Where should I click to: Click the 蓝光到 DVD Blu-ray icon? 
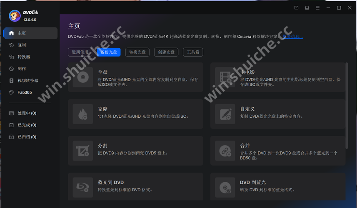tap(83, 187)
